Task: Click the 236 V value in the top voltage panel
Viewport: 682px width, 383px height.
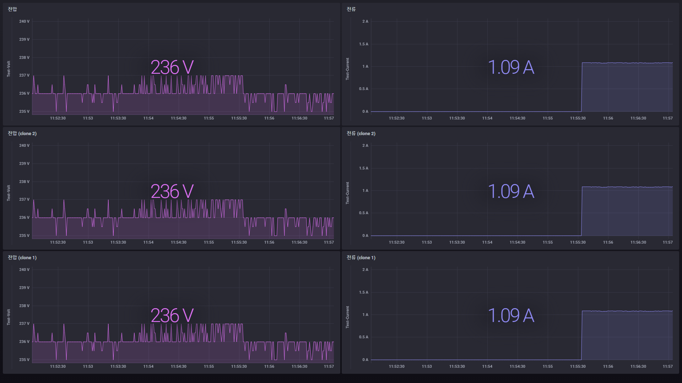Action: coord(172,67)
